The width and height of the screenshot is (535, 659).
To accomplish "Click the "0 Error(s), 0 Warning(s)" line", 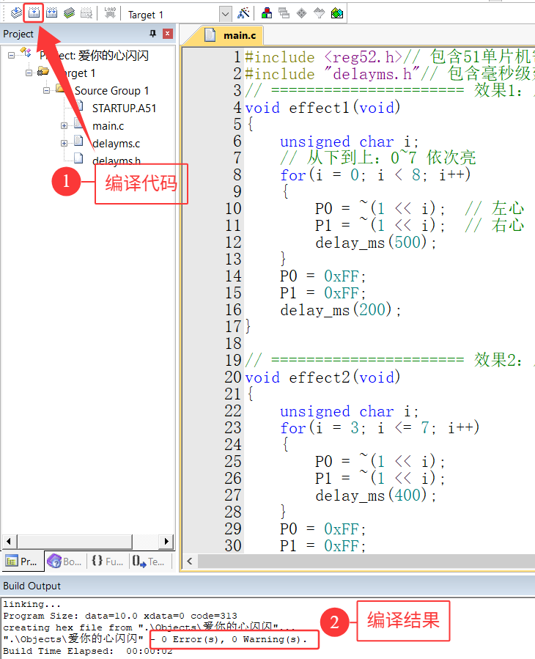I will point(234,639).
